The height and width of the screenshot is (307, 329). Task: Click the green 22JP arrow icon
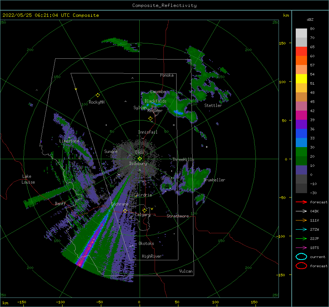pyautogui.click(x=301, y=238)
